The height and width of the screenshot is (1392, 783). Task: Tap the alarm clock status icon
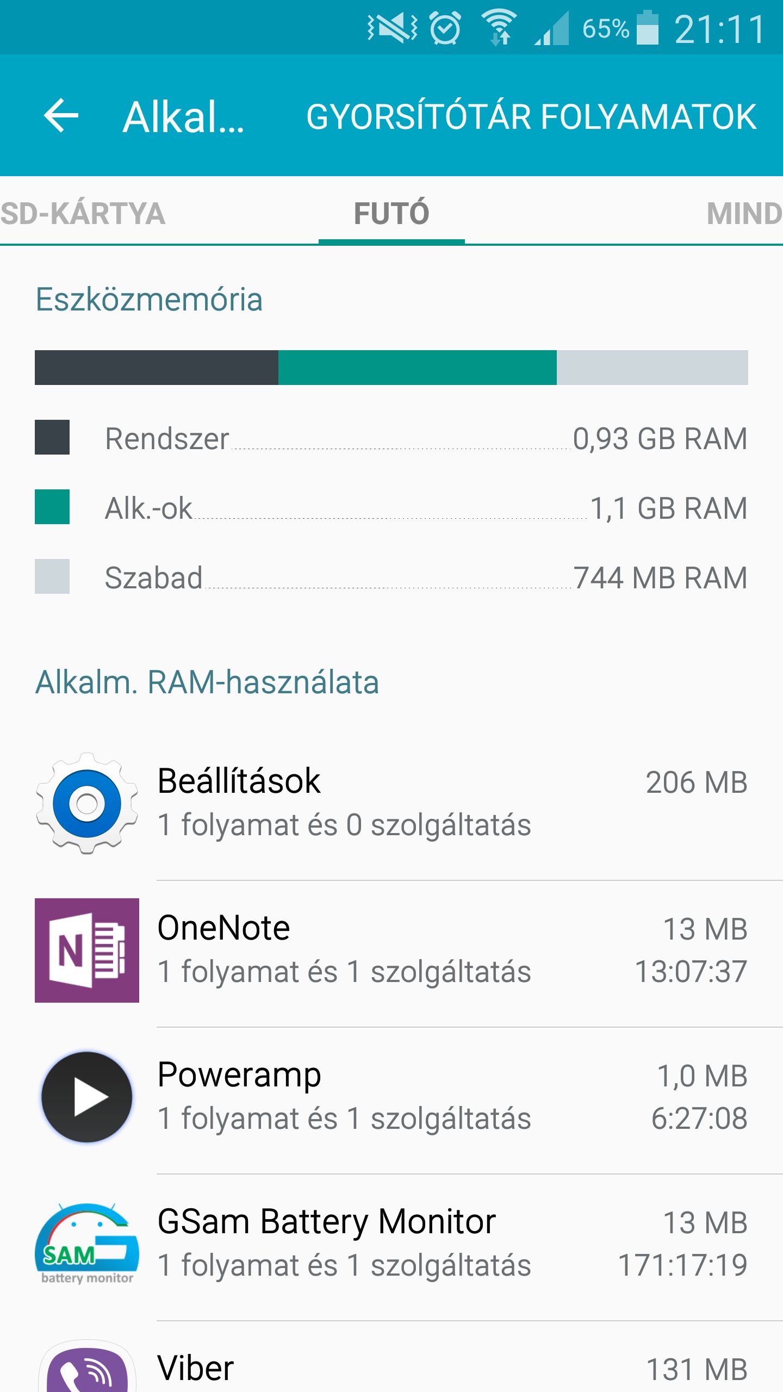coord(445,28)
